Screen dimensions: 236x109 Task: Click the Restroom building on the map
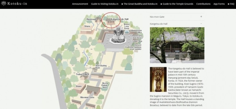[x=98, y=19]
